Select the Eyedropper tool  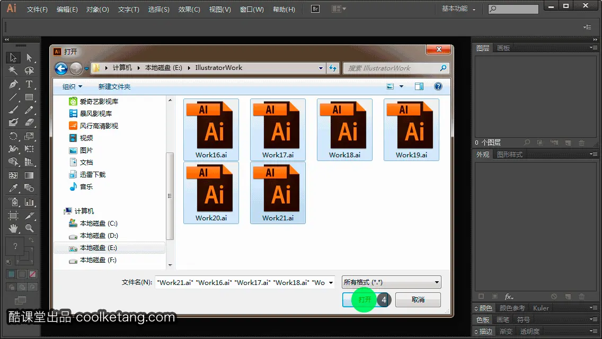point(13,188)
